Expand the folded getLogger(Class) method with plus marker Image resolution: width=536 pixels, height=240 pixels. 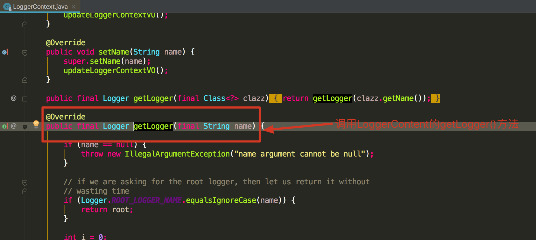click(25, 99)
